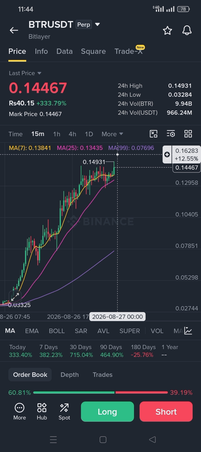This screenshot has height=452, width=201.
Task: Toggle the SAR indicator
Action: pyautogui.click(x=81, y=331)
